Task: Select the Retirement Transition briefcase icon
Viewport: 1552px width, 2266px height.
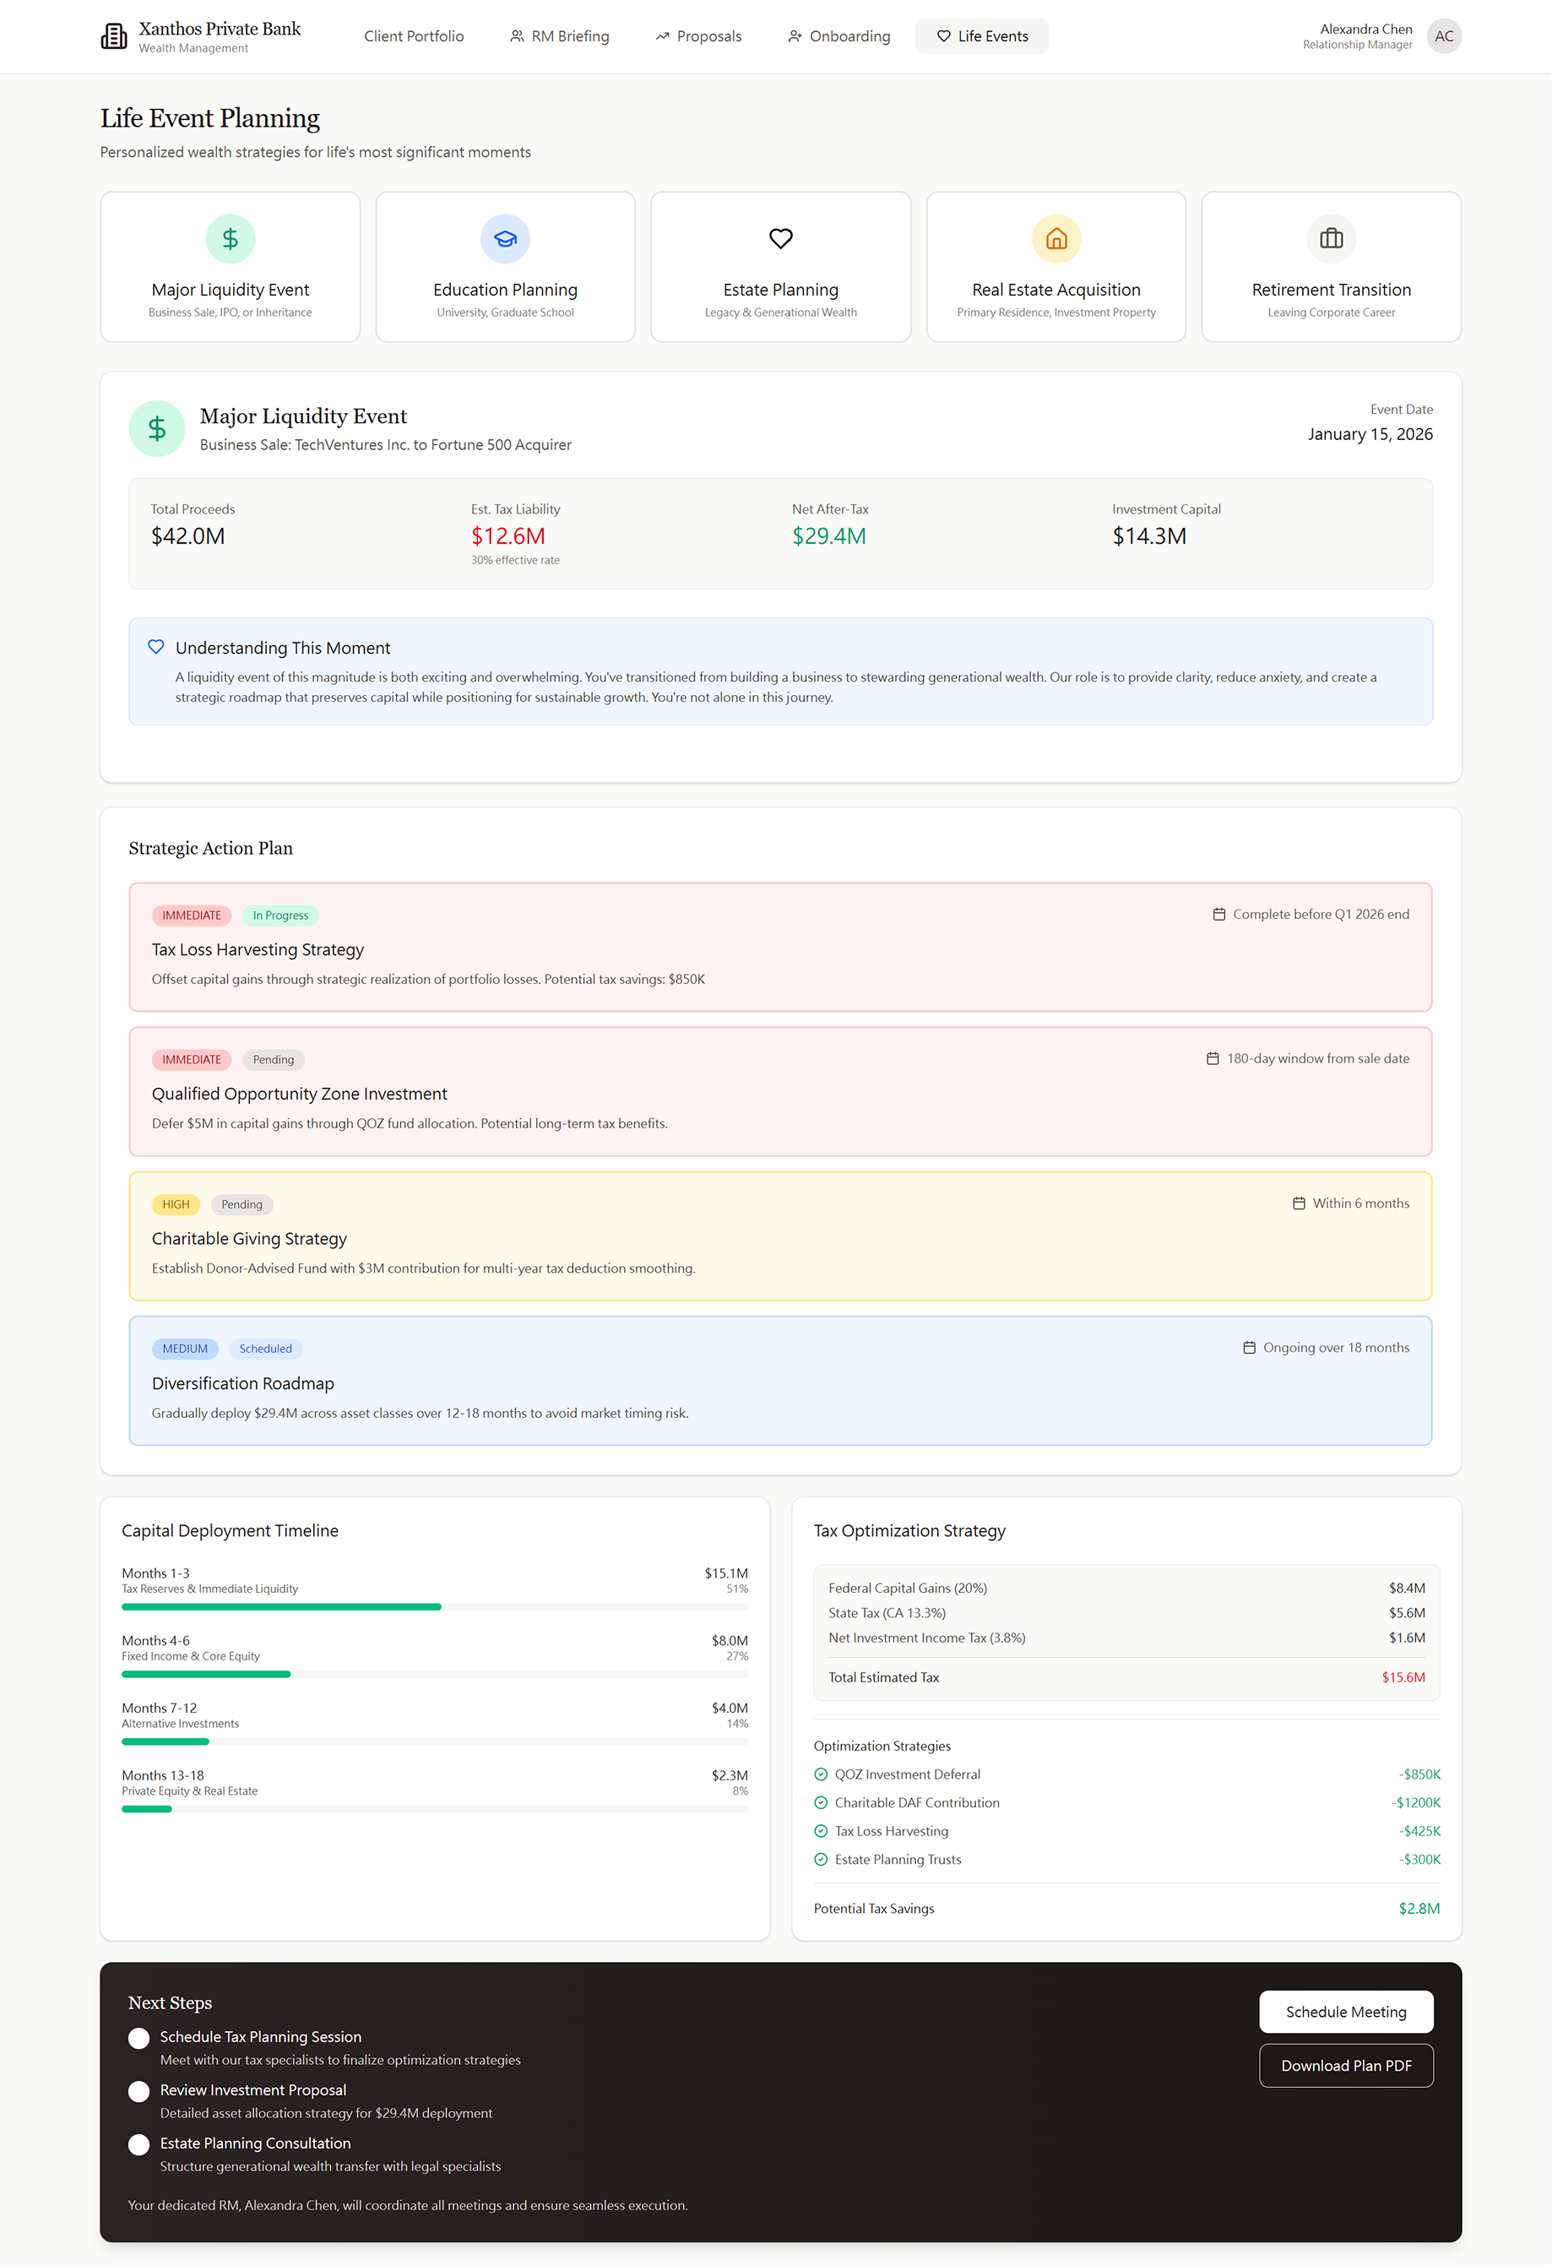Action: coord(1331,238)
